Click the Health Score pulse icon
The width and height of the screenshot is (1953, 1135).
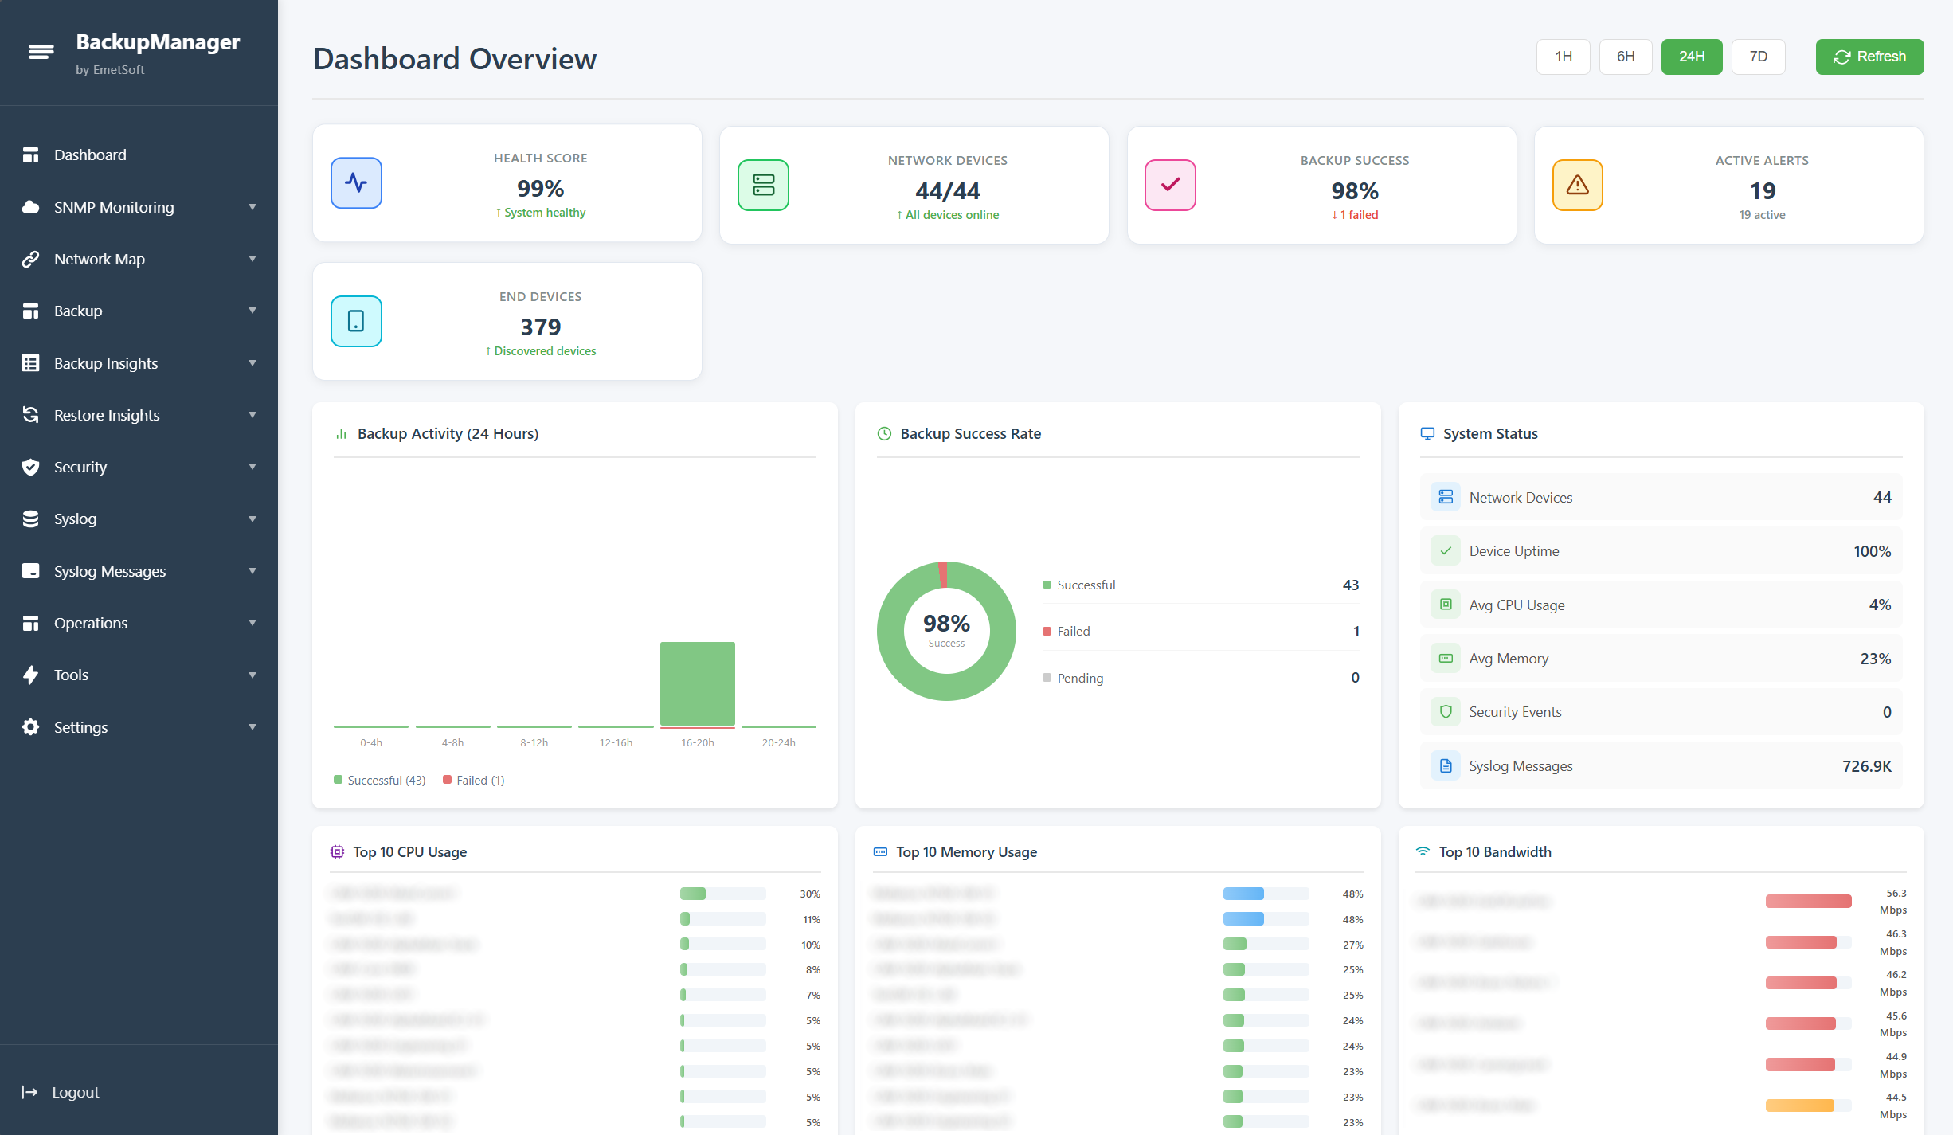[x=356, y=183]
